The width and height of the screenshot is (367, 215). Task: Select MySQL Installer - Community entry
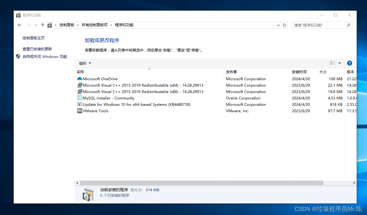coord(108,98)
